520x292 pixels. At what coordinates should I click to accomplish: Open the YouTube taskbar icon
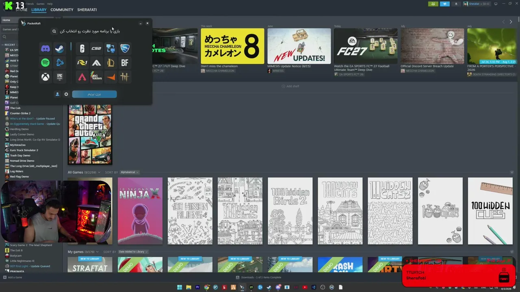pos(305,288)
